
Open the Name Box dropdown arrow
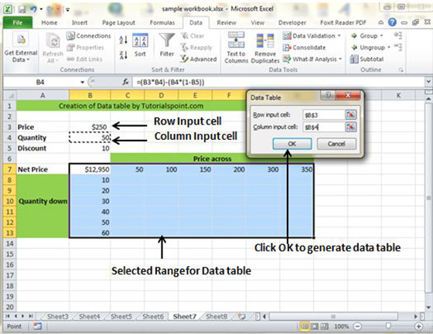pyautogui.click(x=82, y=82)
